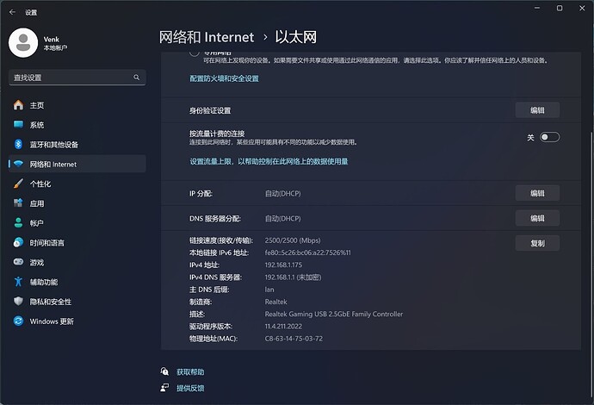Click the Venk 本地帐户 profile name
This screenshot has width=594, height=405.
[55, 43]
